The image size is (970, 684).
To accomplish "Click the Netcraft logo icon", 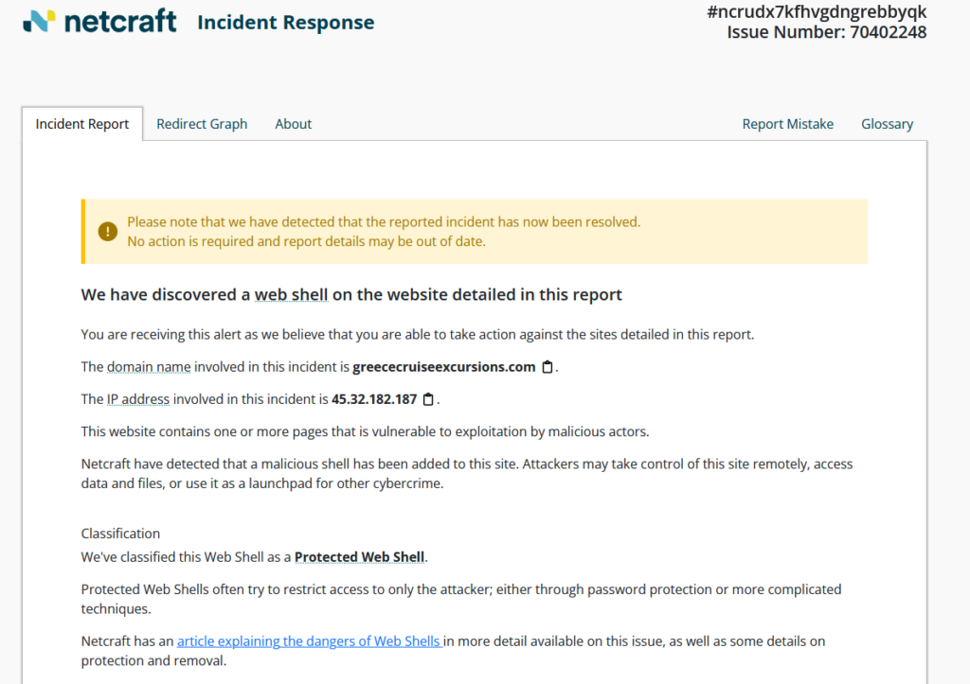I will (x=39, y=21).
